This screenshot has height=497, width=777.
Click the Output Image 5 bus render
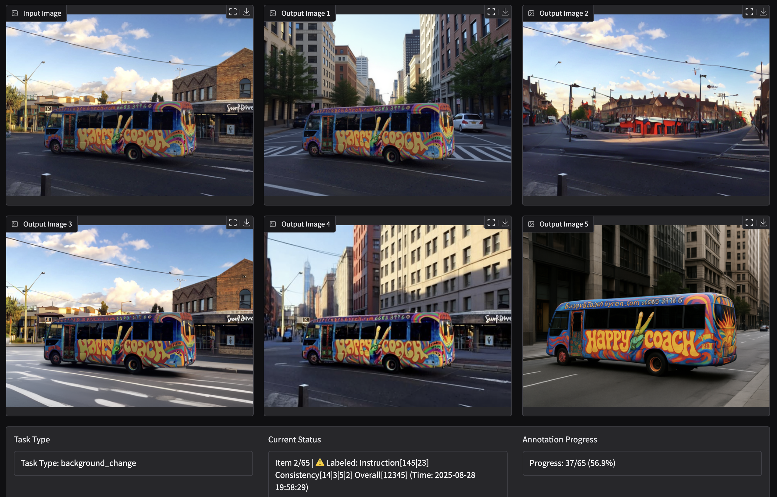(x=646, y=316)
